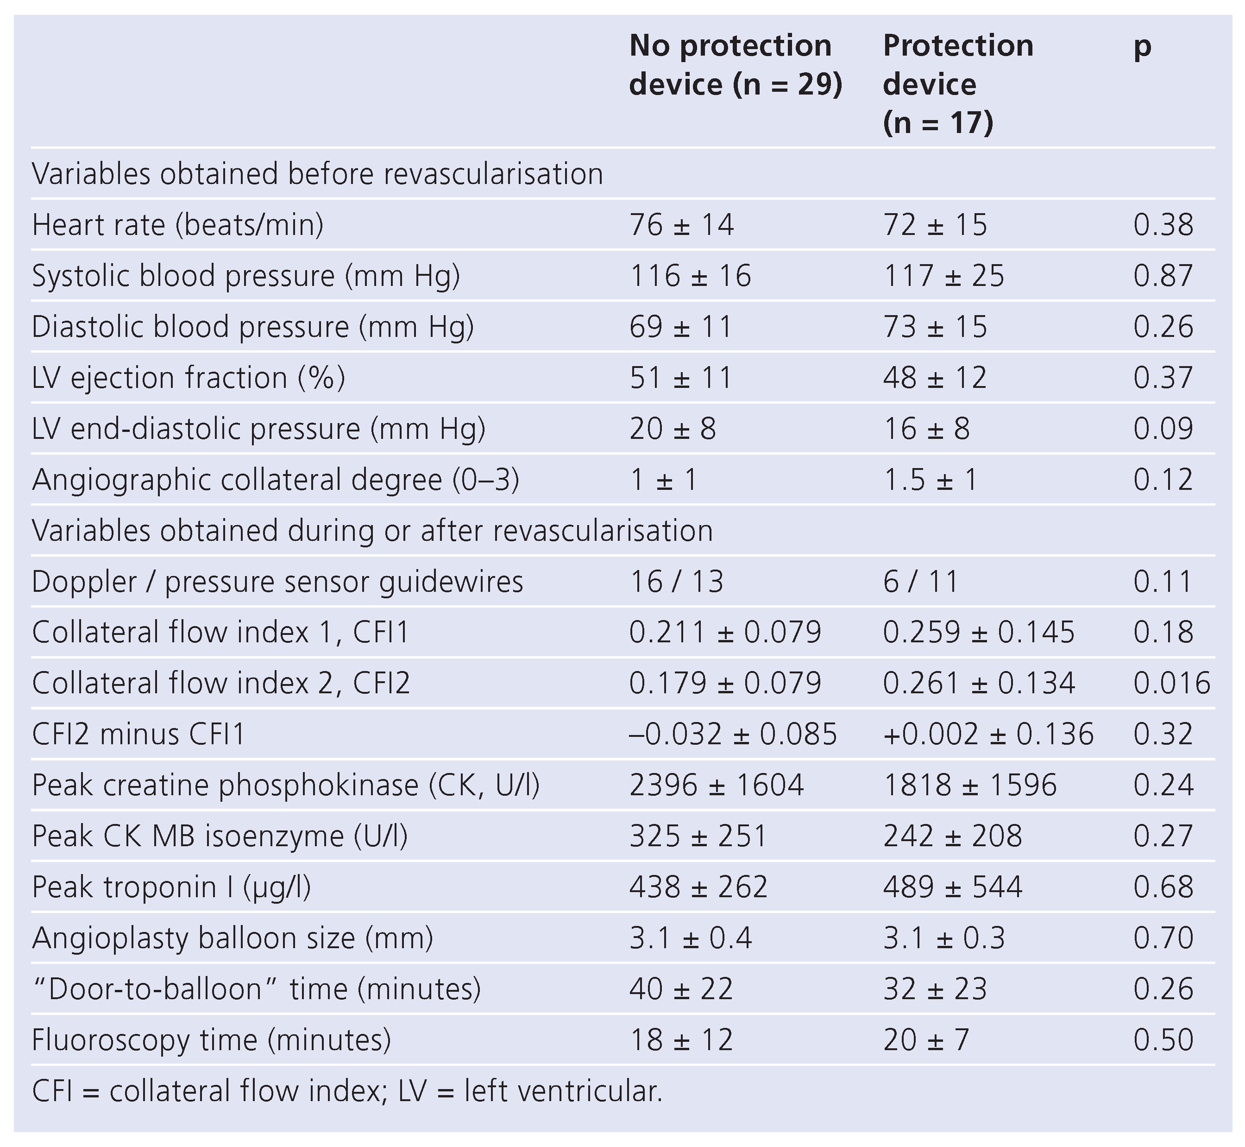Select the "Variables obtained before revascularisation" section heading
This screenshot has height=1147, width=1245.
317,174
